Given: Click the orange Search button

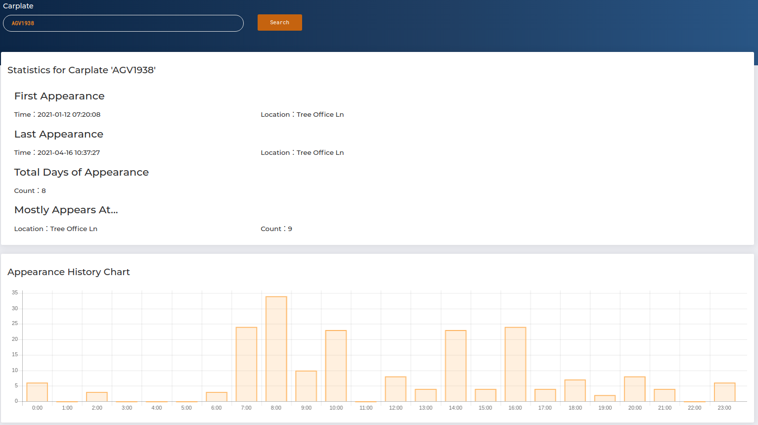Looking at the screenshot, I should click(280, 22).
